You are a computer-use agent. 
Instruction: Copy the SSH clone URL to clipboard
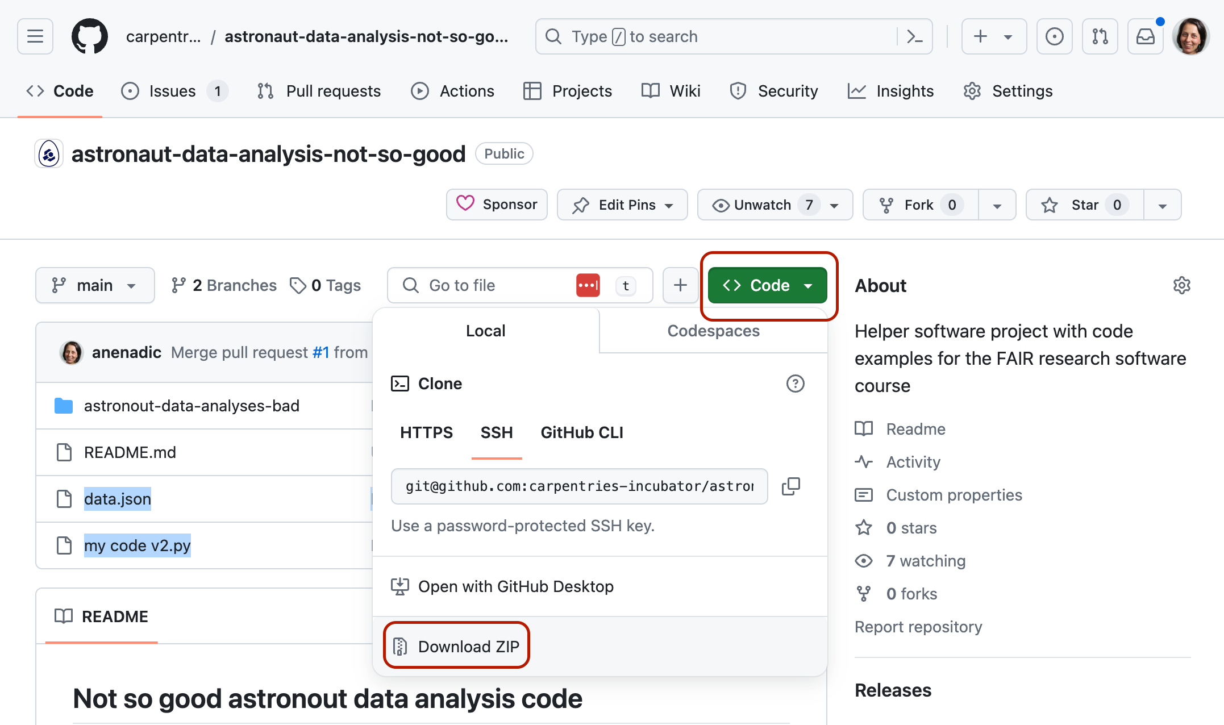coord(791,486)
